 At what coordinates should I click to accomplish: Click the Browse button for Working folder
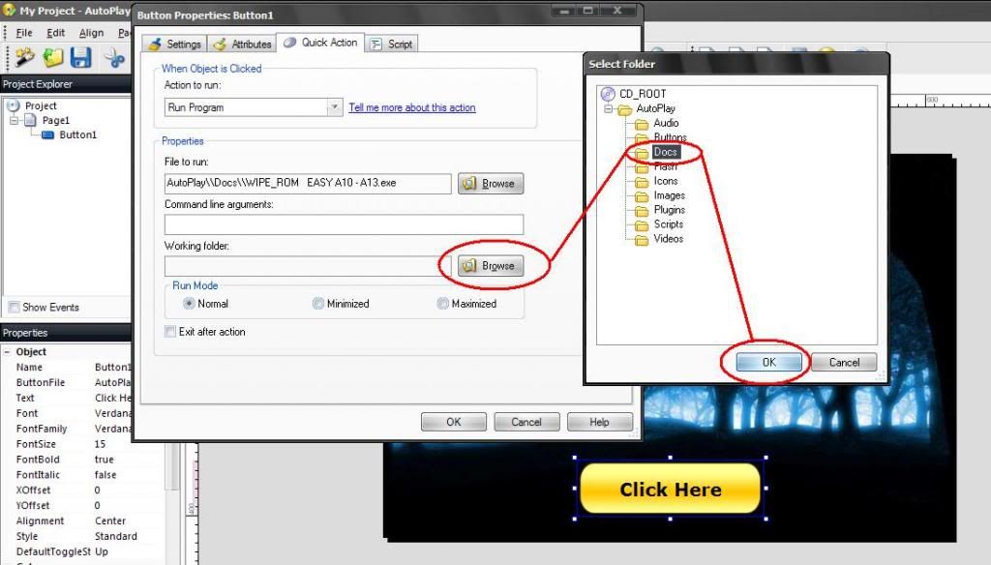pos(491,265)
